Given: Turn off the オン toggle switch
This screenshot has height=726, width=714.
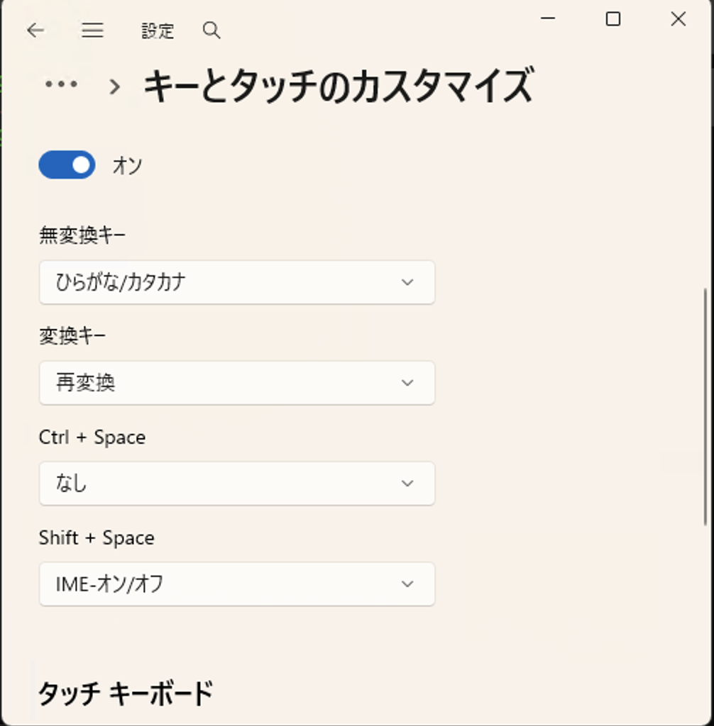Looking at the screenshot, I should pos(66,164).
